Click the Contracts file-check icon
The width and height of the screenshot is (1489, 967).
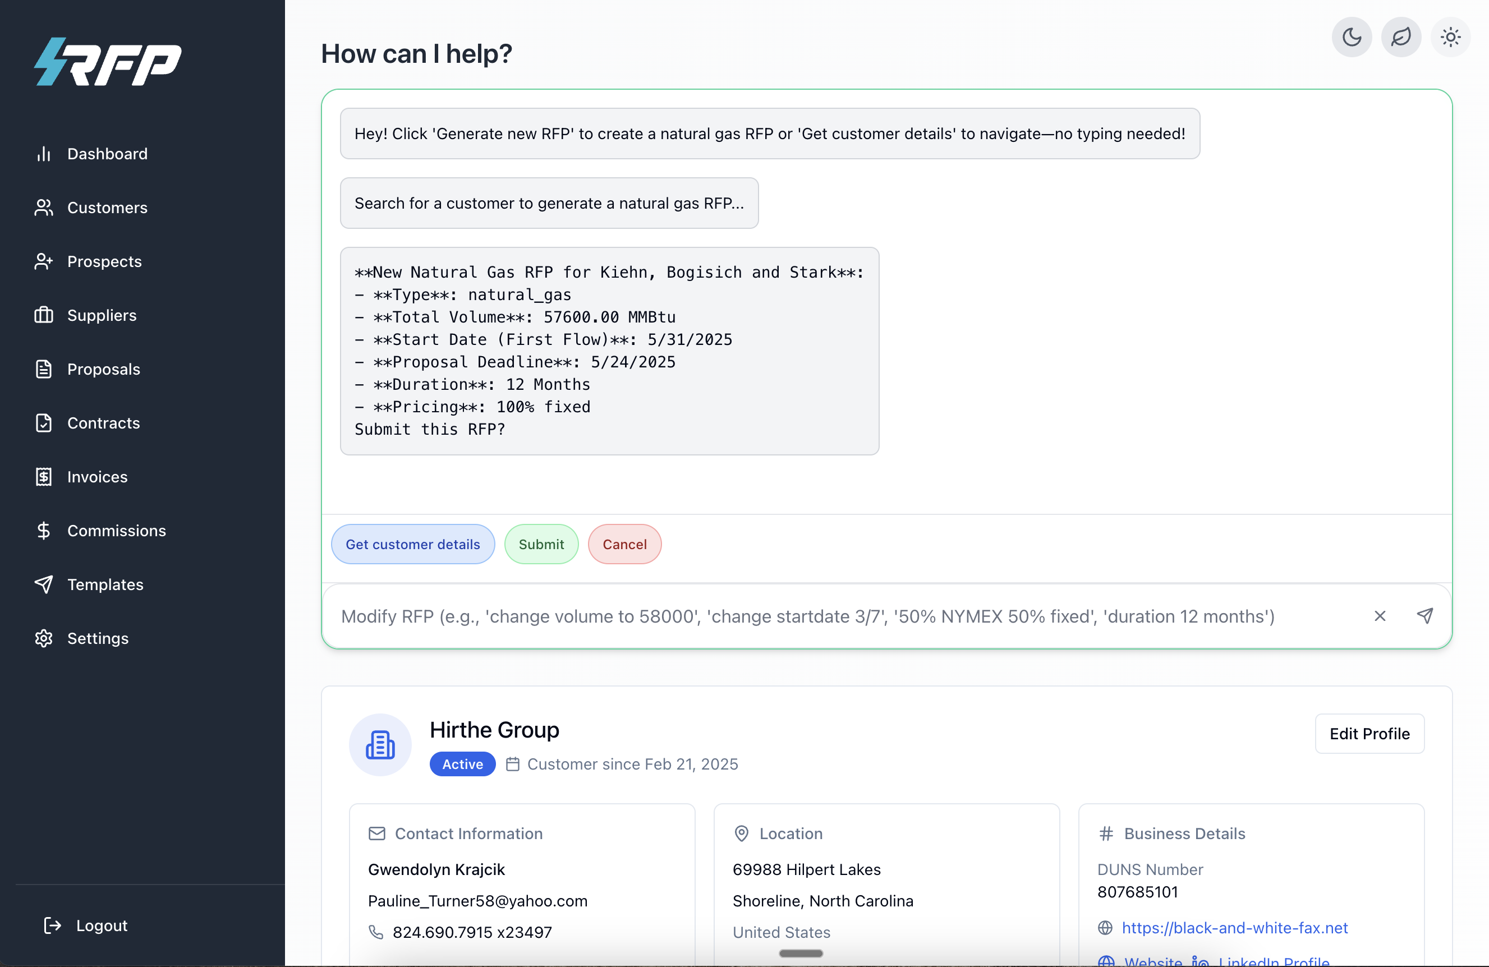(43, 423)
